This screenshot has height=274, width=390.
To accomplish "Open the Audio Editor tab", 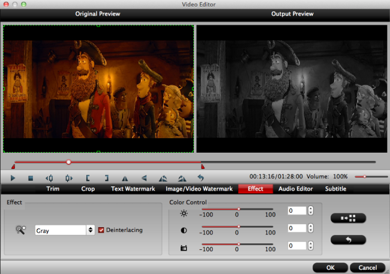I will click(295, 189).
